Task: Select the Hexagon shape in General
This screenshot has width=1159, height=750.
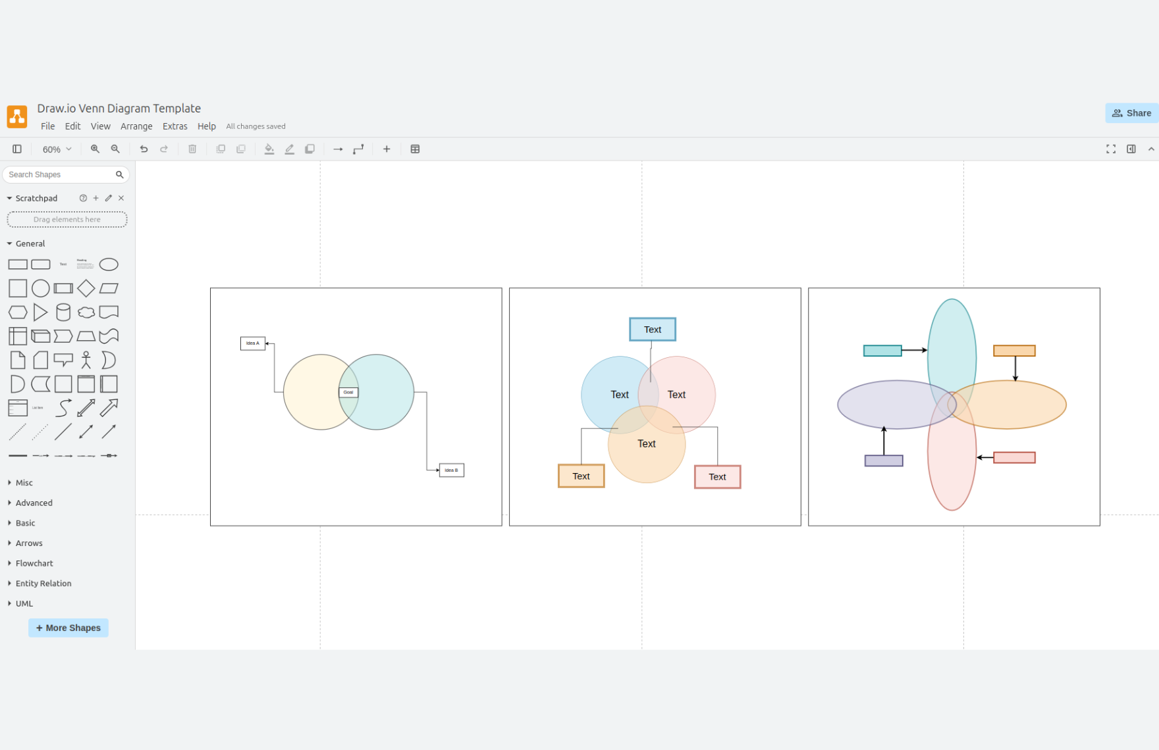Action: tap(18, 312)
